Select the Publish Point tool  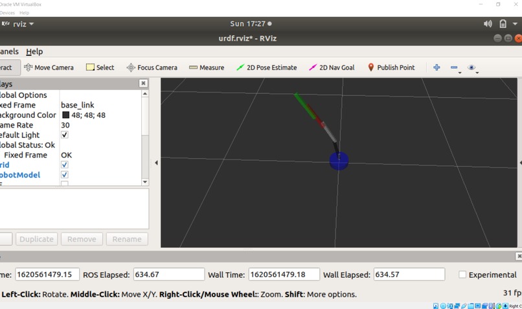click(391, 67)
